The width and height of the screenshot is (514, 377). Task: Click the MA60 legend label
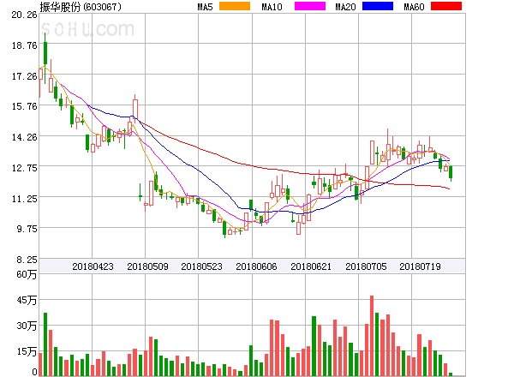[x=414, y=7]
